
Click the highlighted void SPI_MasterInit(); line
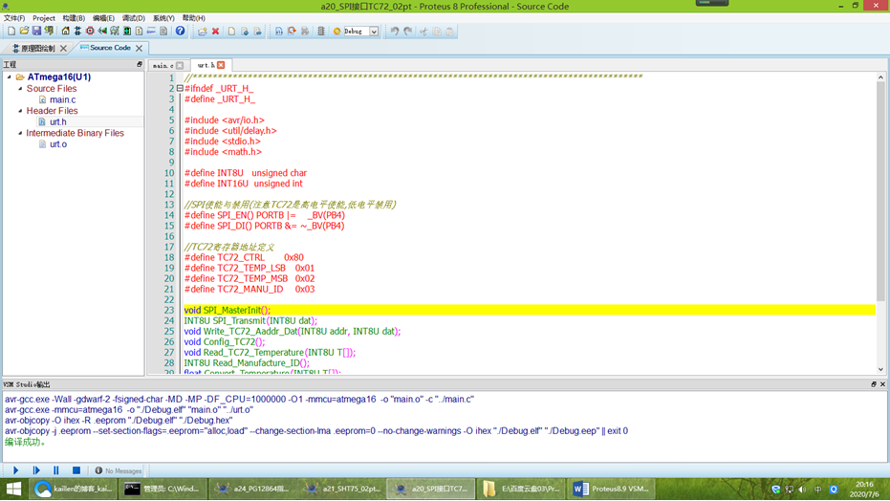529,310
